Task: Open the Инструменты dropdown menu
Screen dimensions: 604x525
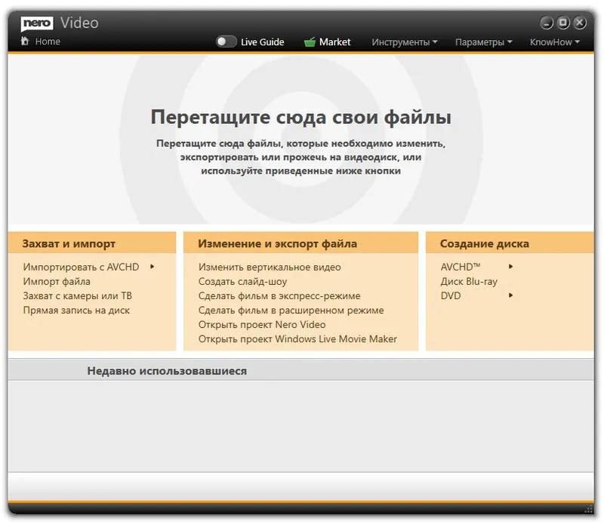Action: coord(404,42)
